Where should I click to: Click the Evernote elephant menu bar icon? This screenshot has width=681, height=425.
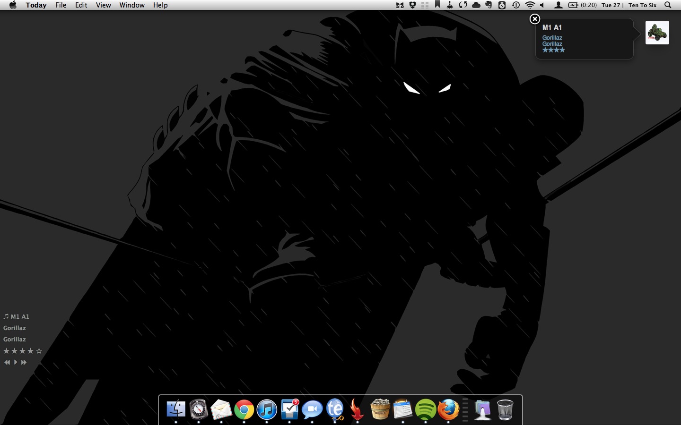(x=489, y=5)
